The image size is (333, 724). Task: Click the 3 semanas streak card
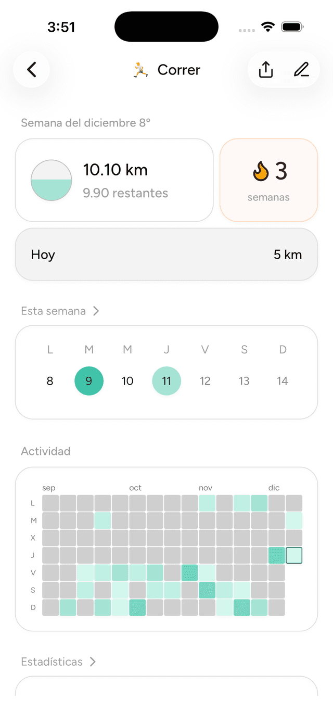click(268, 180)
